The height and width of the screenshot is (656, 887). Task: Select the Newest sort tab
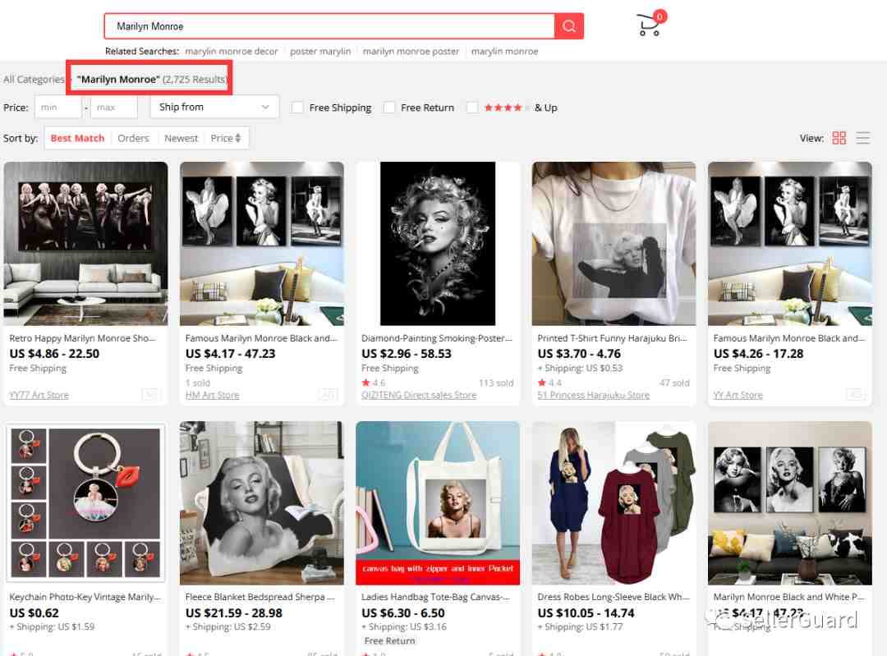[181, 138]
